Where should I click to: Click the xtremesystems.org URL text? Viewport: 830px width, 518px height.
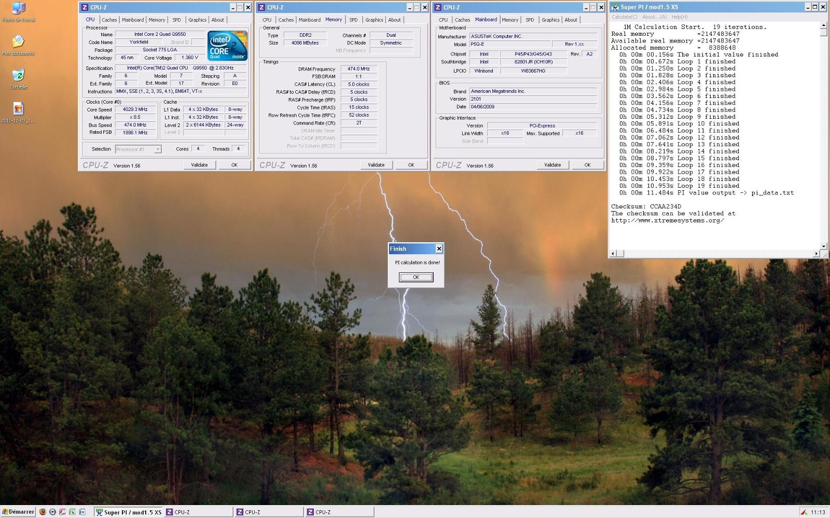[x=668, y=220]
